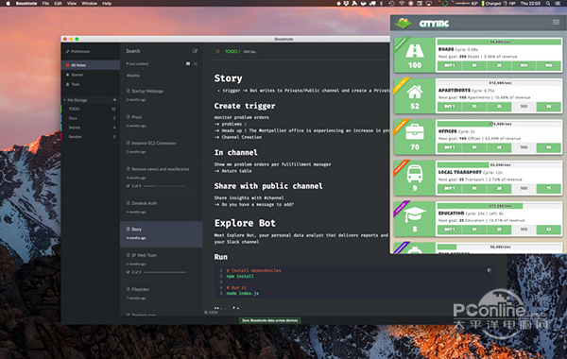Click the Offices briefcase icon
The width and height of the screenshot is (567, 359).
(x=415, y=132)
